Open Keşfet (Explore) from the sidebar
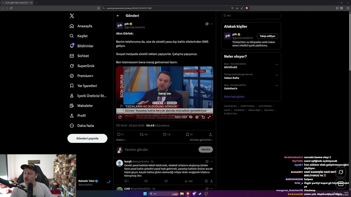This screenshot has height=197, width=351. [x=79, y=36]
